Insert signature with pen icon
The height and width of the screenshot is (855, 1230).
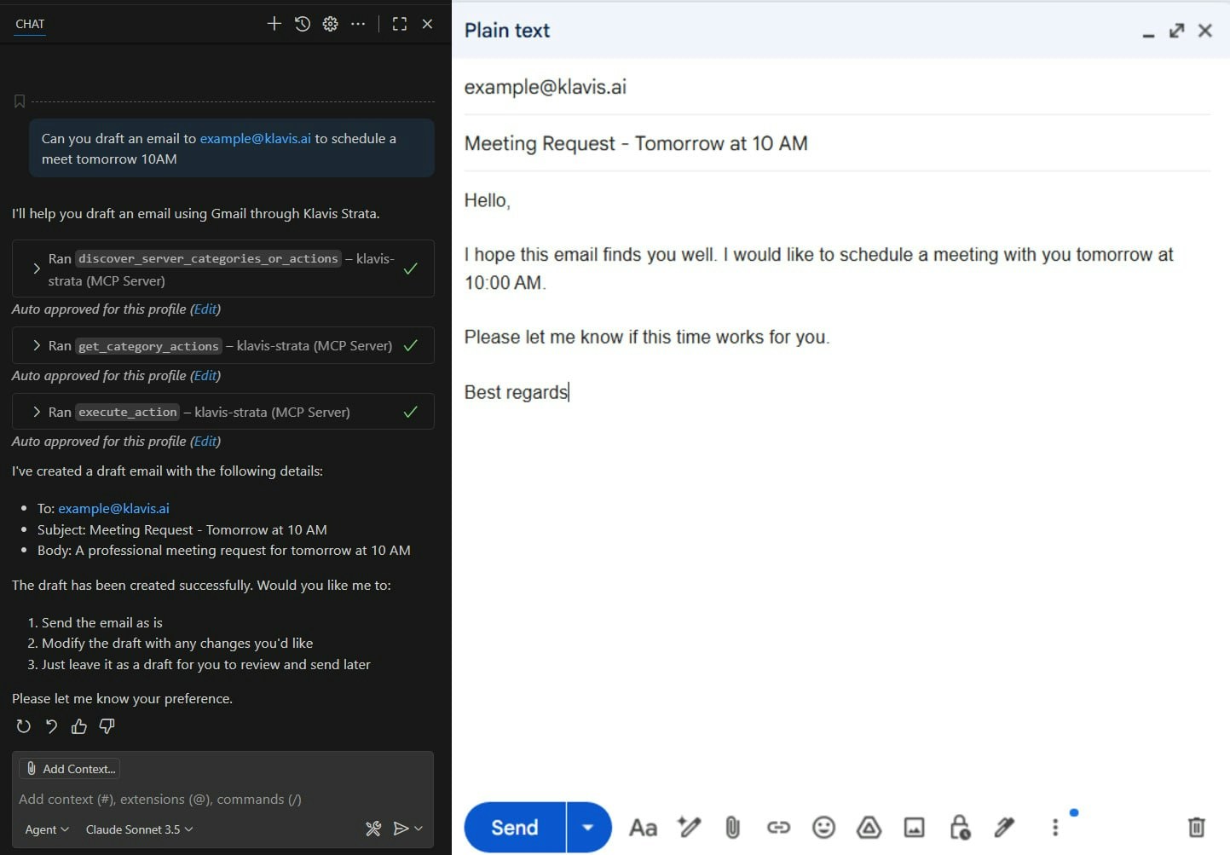[1005, 827]
